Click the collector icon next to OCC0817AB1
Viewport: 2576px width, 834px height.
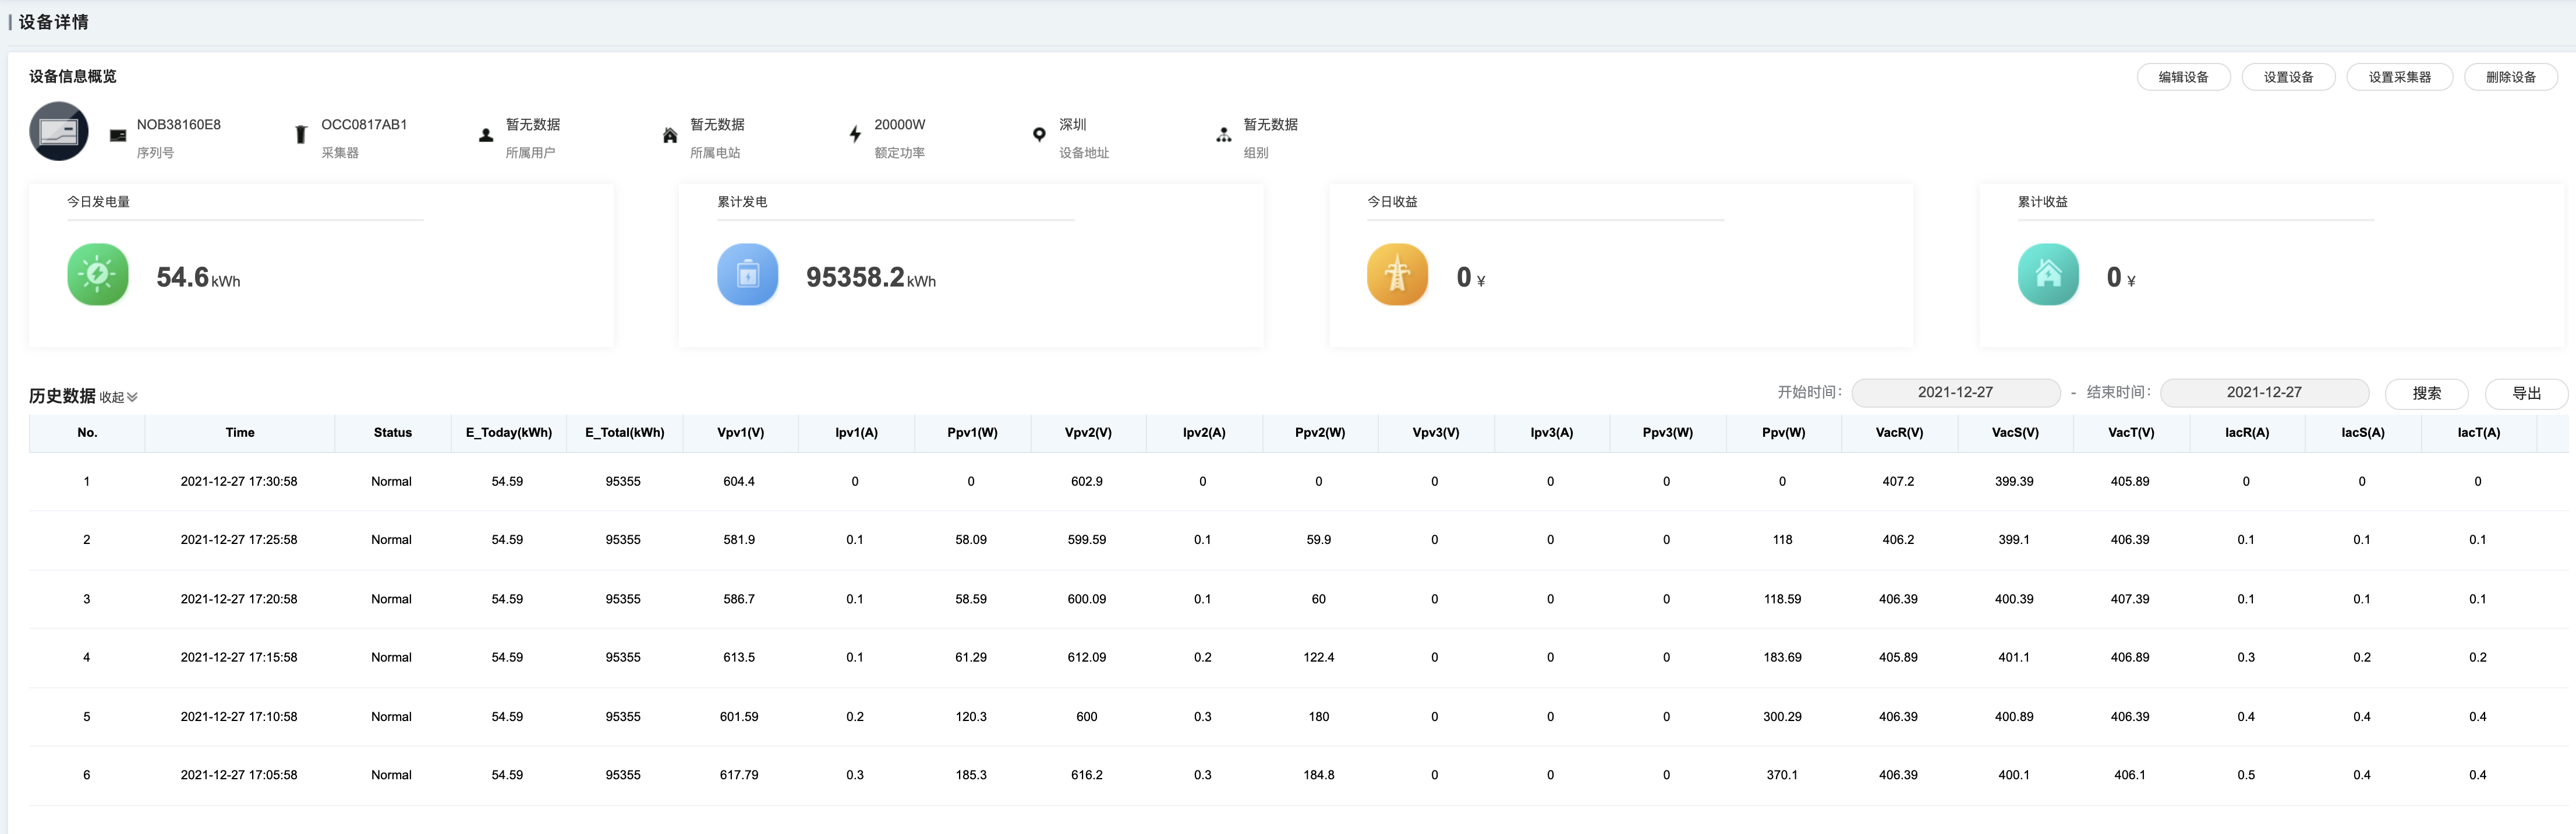tap(301, 134)
